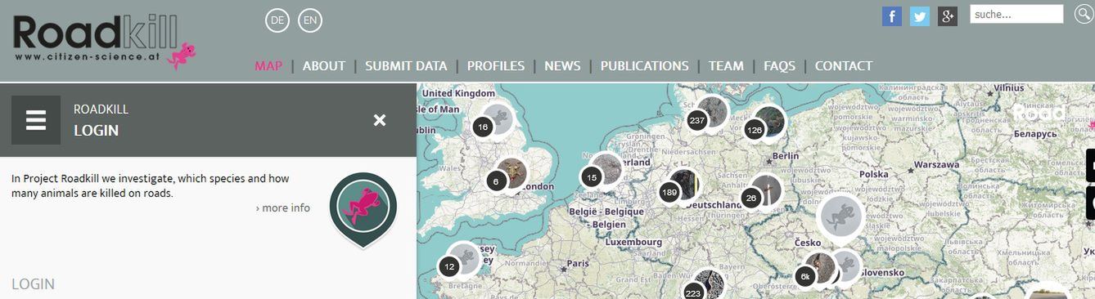The image size is (1095, 299).
Task: Open the map cluster marked 223
Action: pos(694,292)
